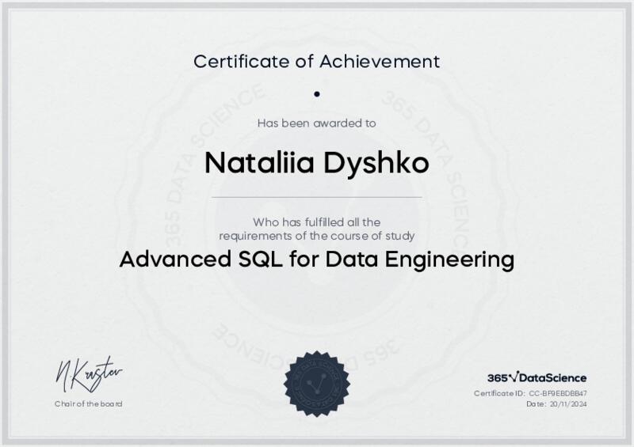Click the 'Certificate of Achievement' heading
Viewport: 634px width, 447px height.
(x=316, y=62)
